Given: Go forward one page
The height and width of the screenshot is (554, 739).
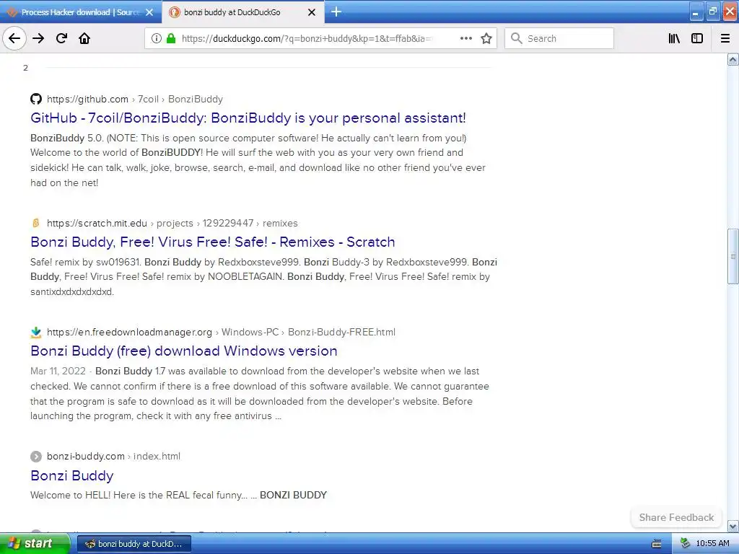Looking at the screenshot, I should pyautogui.click(x=38, y=38).
